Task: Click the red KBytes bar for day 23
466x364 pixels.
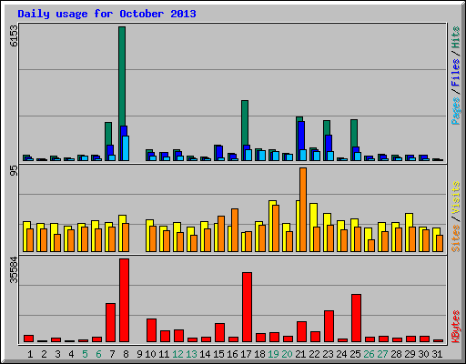Action: (x=329, y=326)
